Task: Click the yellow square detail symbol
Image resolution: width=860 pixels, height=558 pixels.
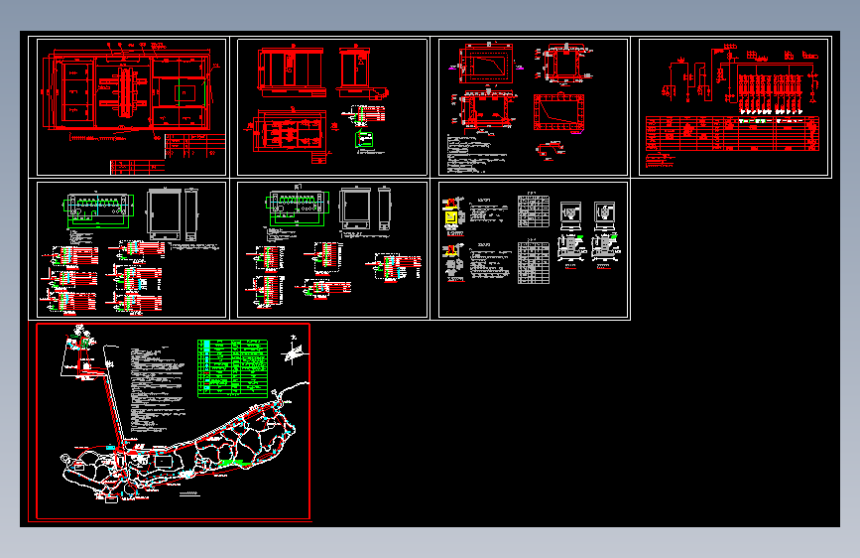Action: coord(451,217)
